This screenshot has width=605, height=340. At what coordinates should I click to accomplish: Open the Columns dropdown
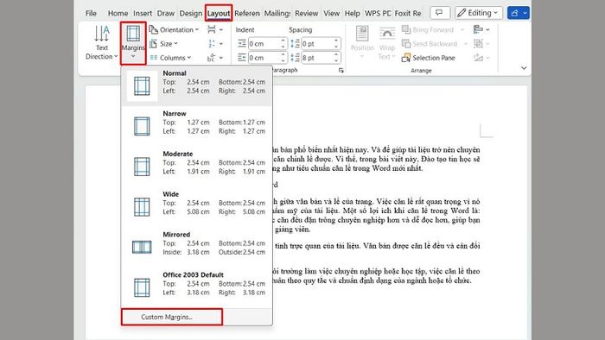[x=170, y=58]
